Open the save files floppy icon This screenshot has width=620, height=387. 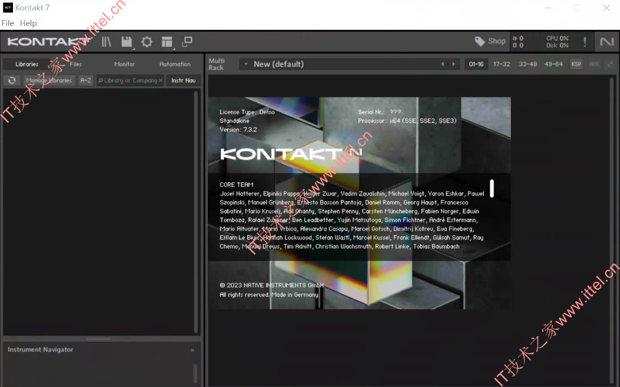[127, 42]
